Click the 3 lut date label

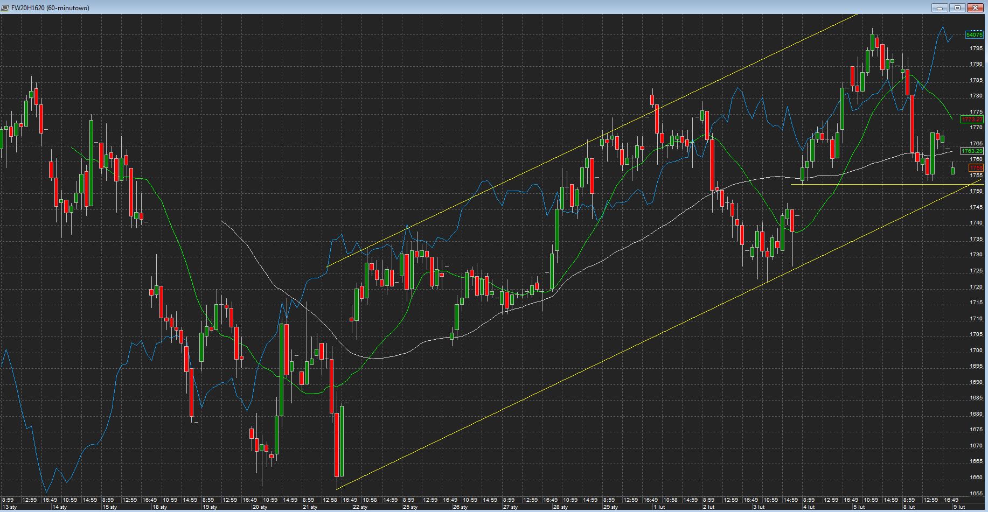tap(760, 507)
